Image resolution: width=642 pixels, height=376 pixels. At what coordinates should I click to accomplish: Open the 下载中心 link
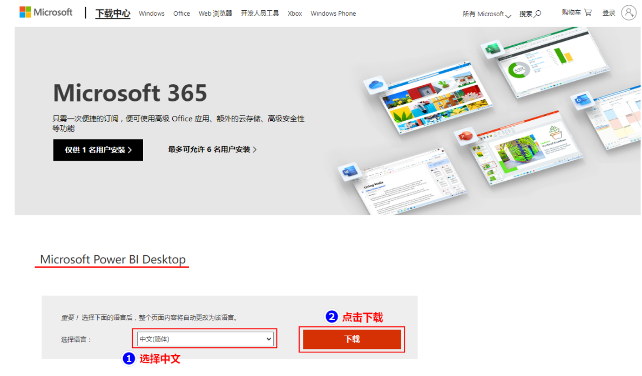tap(113, 13)
